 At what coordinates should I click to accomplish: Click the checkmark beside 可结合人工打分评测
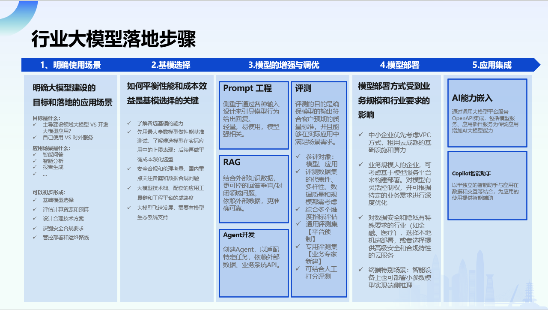298,269
